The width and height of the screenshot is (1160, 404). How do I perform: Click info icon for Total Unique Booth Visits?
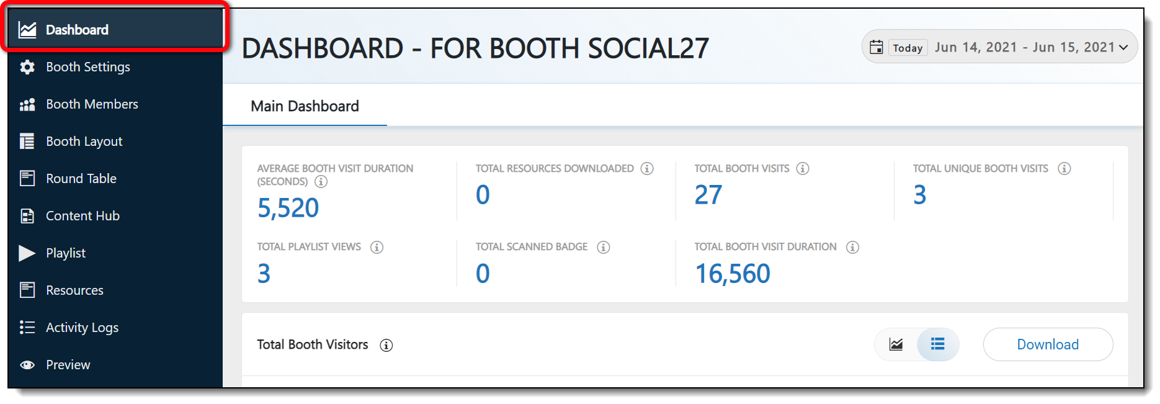coord(1064,169)
